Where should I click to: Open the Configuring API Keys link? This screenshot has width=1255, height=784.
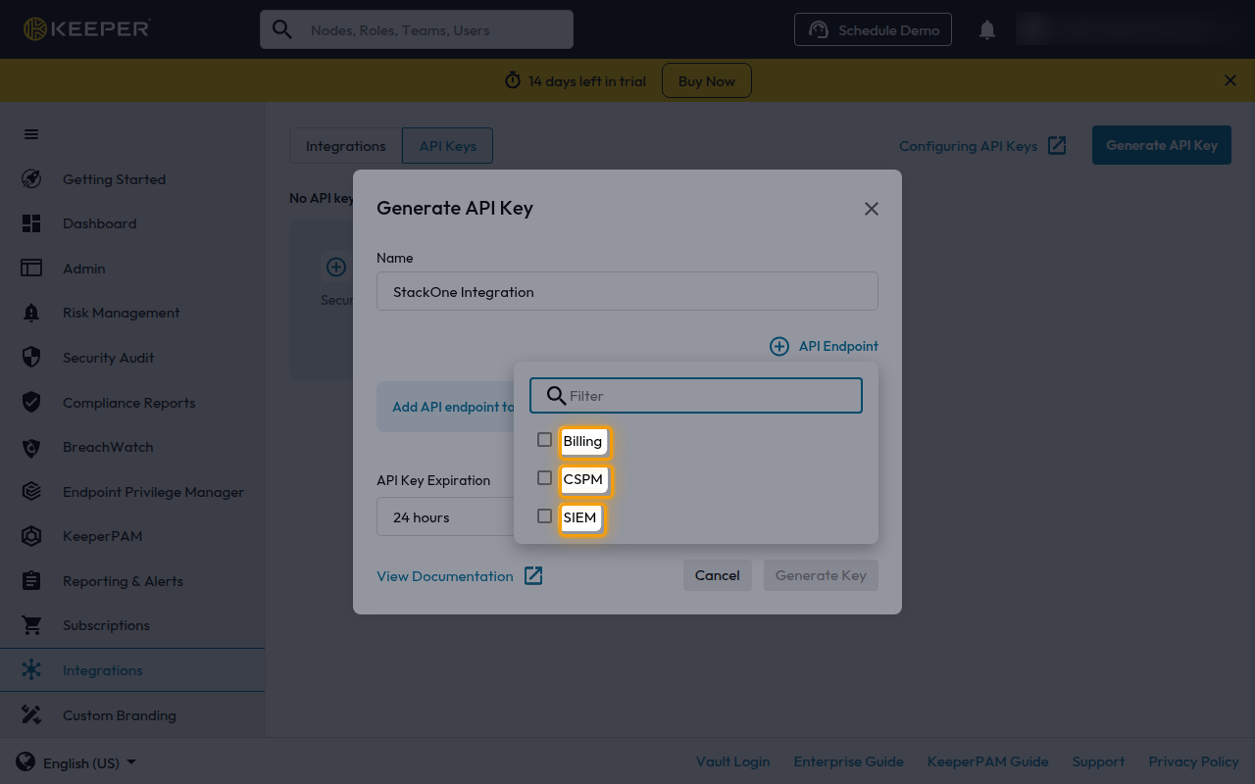[x=968, y=146]
